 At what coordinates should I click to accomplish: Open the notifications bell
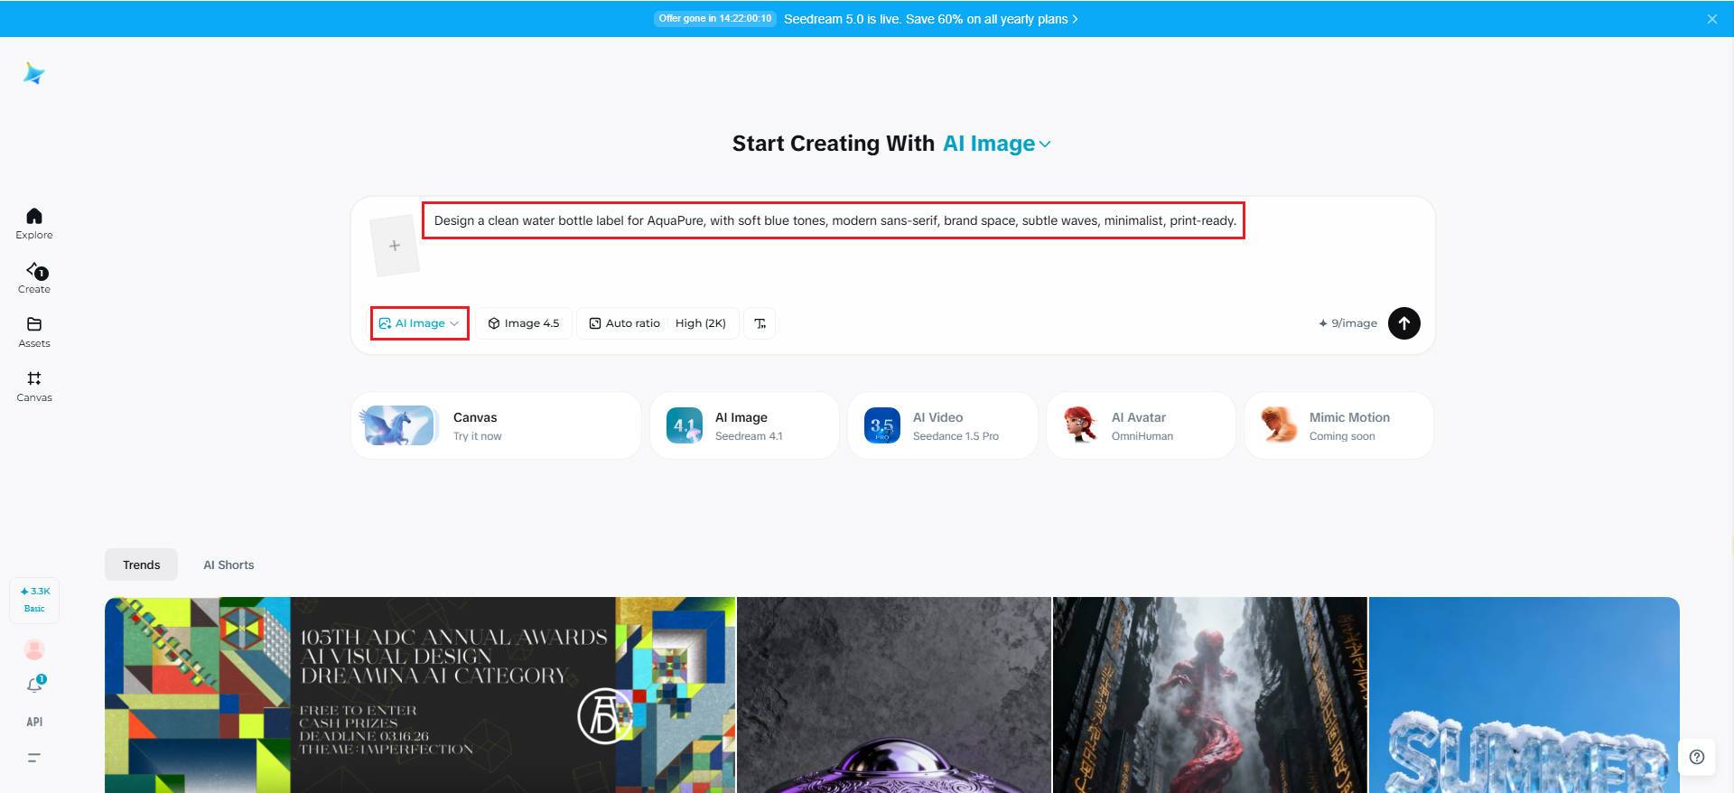pos(34,685)
